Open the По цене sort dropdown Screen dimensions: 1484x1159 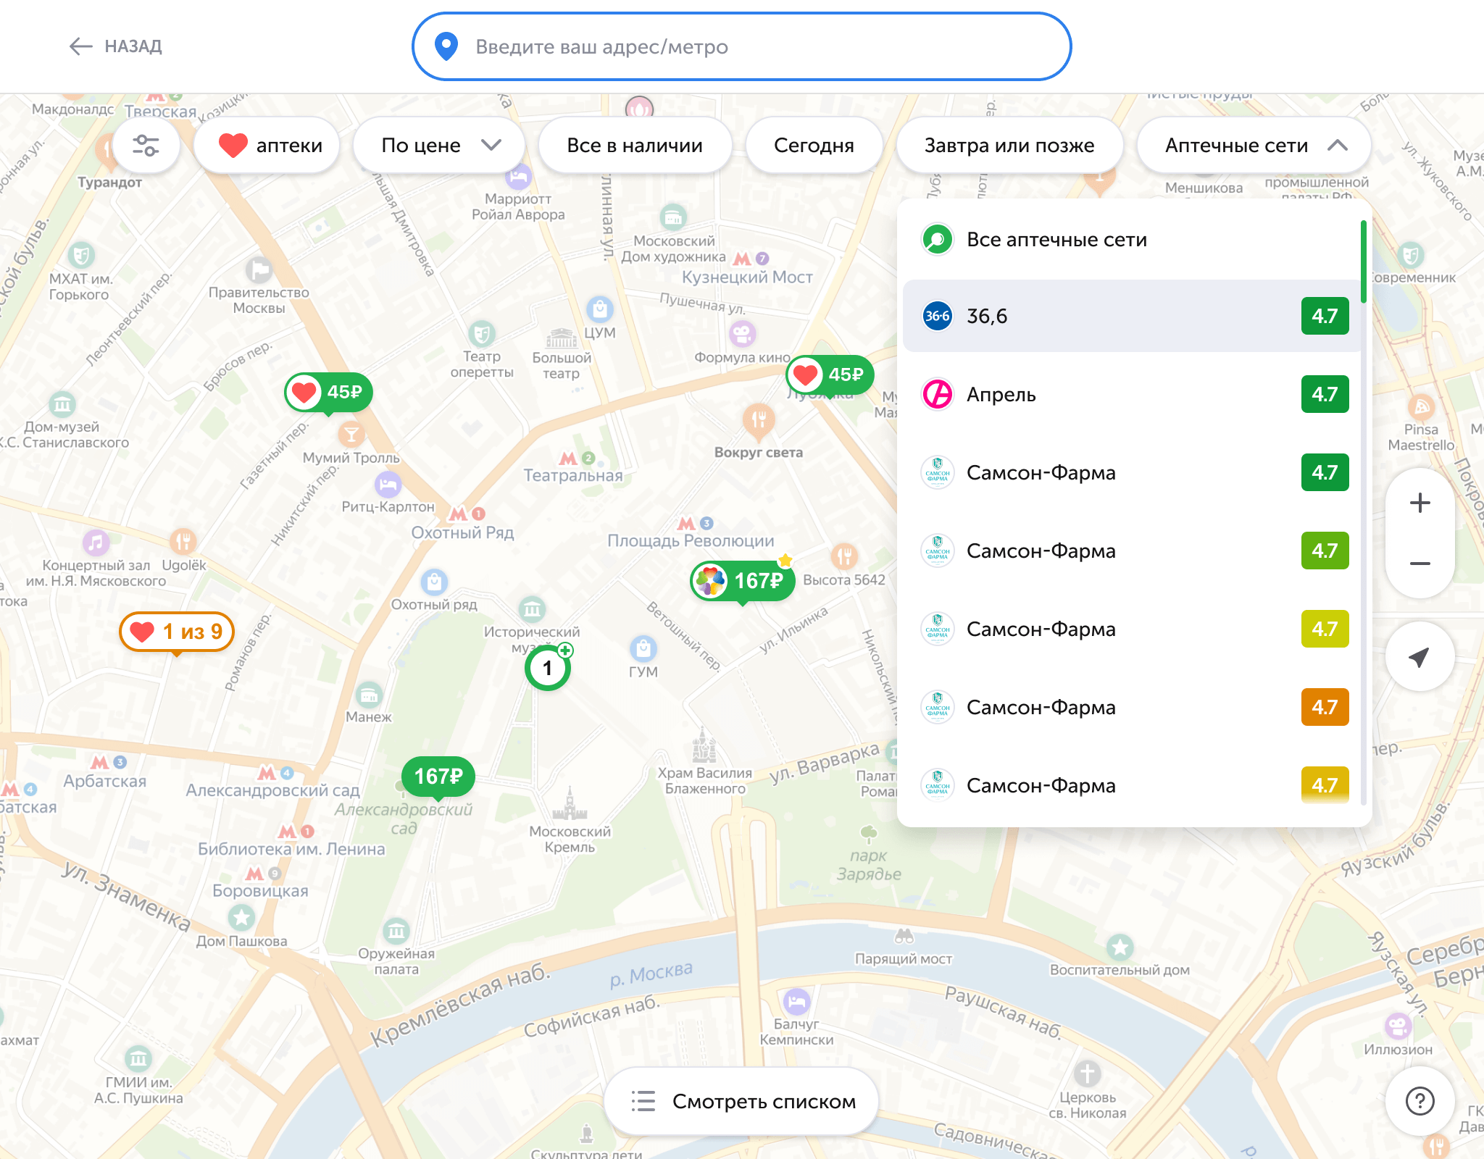pos(439,146)
